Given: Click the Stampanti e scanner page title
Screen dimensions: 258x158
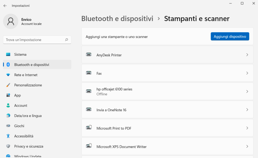Looking at the screenshot, I should (197, 19).
